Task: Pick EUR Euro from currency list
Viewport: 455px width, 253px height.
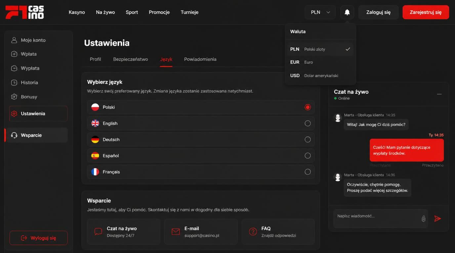Action: [320, 62]
